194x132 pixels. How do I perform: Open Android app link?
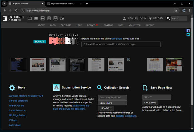tap(15, 125)
